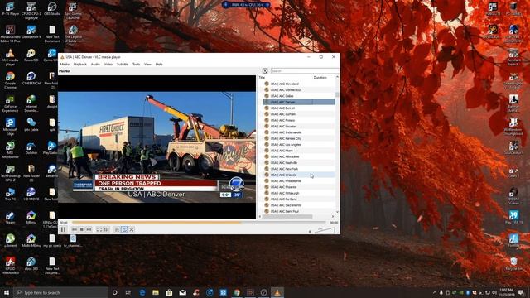Select the GeForce Experience desktop icon
The width and height of the screenshot is (530, 298).
click(10, 103)
